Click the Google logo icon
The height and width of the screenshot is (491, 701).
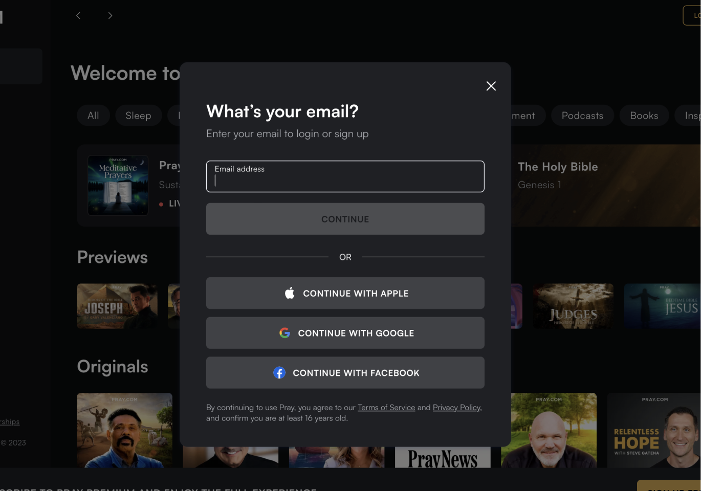click(x=284, y=333)
